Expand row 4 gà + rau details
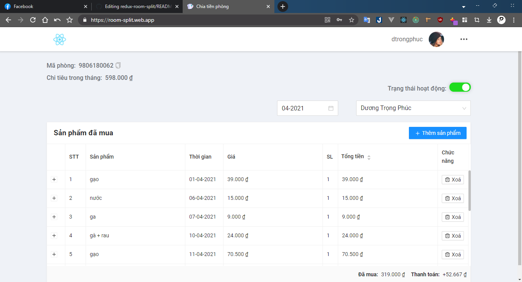This screenshot has width=522, height=282. [x=54, y=236]
